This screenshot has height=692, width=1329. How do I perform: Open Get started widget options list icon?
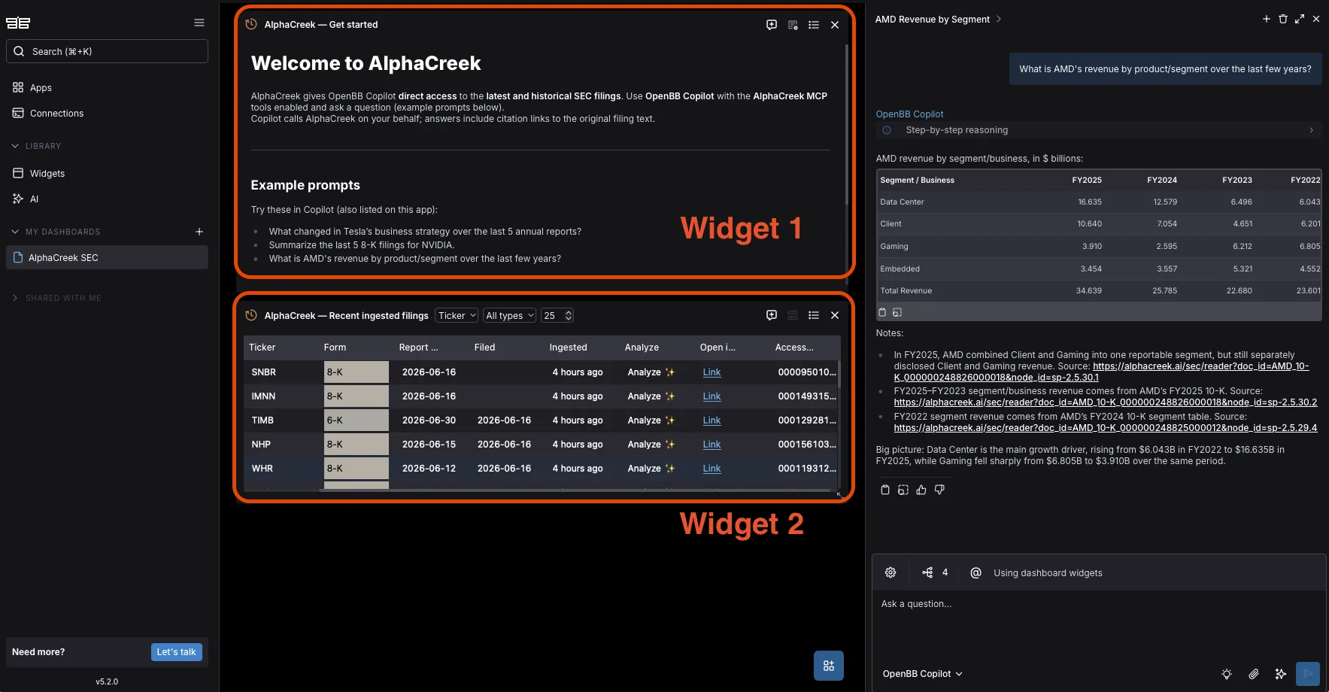click(814, 25)
